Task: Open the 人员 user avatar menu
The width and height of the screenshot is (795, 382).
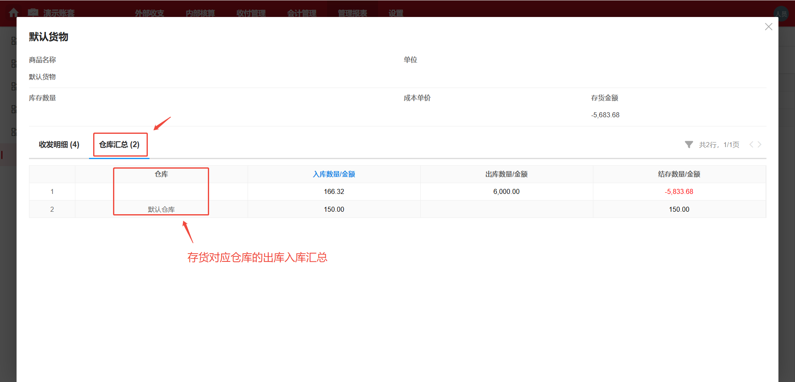Action: [x=781, y=13]
